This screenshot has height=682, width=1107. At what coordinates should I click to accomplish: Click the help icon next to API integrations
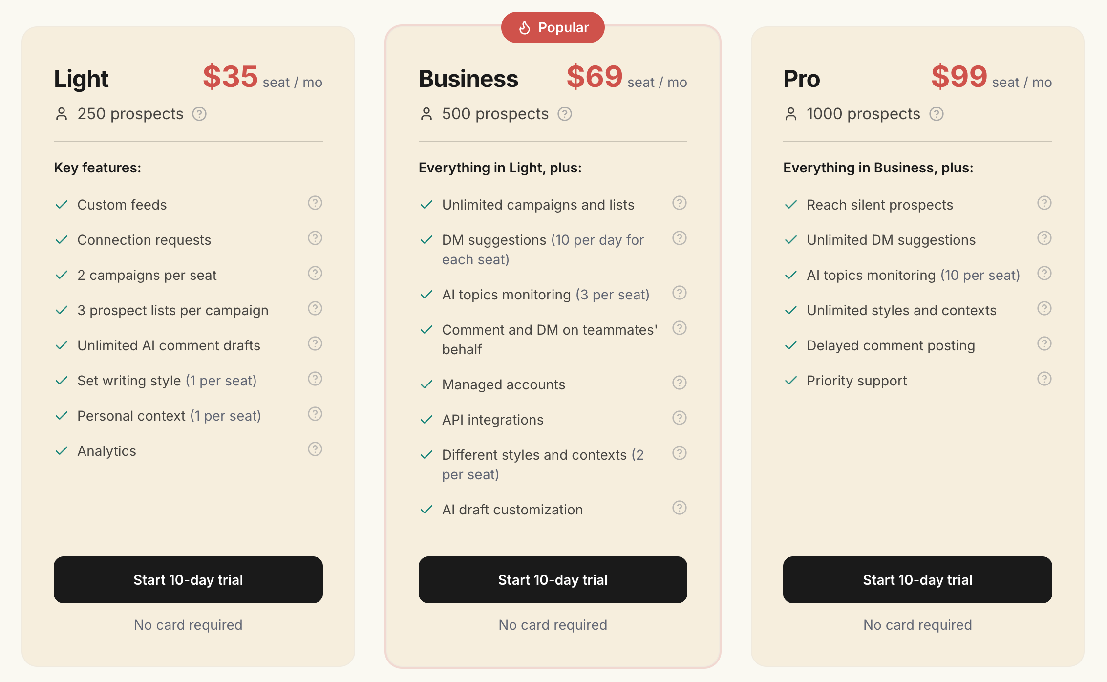[x=680, y=418]
